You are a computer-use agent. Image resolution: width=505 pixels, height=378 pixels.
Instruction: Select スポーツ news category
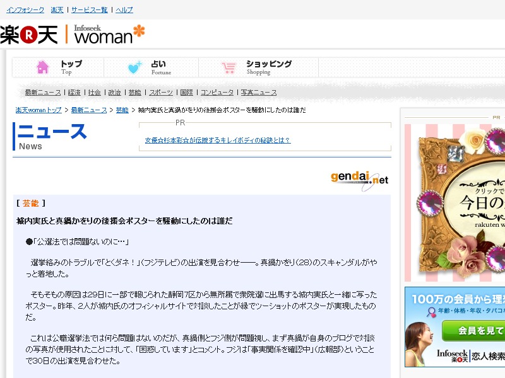161,93
